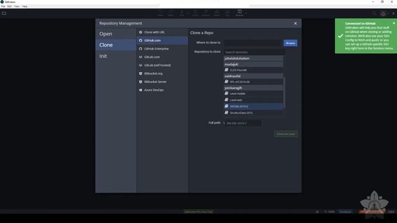Viewport: 397px width, 223px height.
Task: Choose GitHub.com as clone source
Action: pyautogui.click(x=163, y=40)
